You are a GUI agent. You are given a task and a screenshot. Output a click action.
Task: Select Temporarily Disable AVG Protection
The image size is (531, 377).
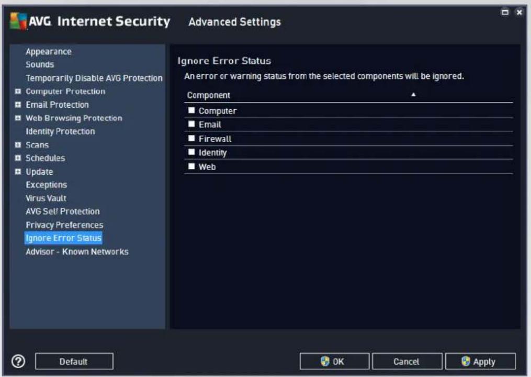(x=94, y=78)
